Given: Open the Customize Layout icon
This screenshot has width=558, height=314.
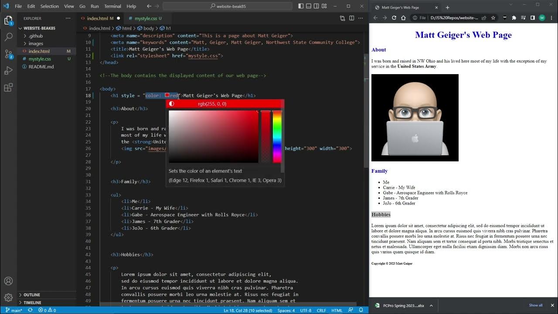Looking at the screenshot, I should click(x=324, y=6).
